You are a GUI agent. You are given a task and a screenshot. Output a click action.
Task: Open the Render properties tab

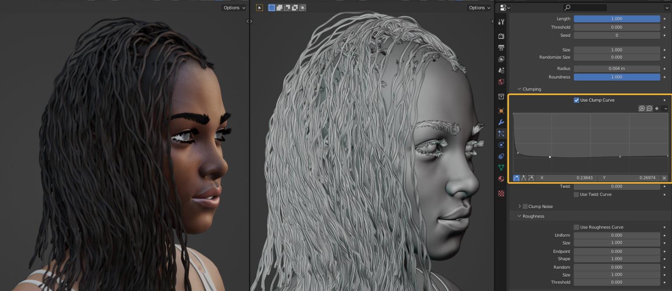click(x=501, y=36)
